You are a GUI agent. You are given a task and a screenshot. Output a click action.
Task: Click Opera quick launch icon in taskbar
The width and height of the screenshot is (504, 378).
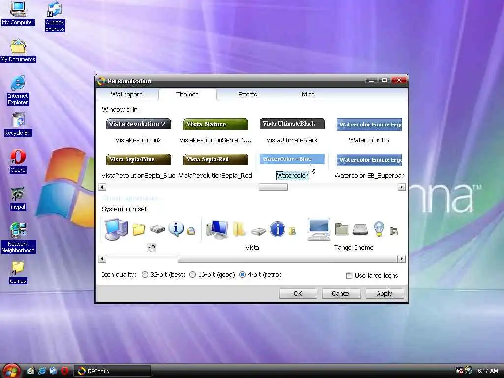(64, 371)
